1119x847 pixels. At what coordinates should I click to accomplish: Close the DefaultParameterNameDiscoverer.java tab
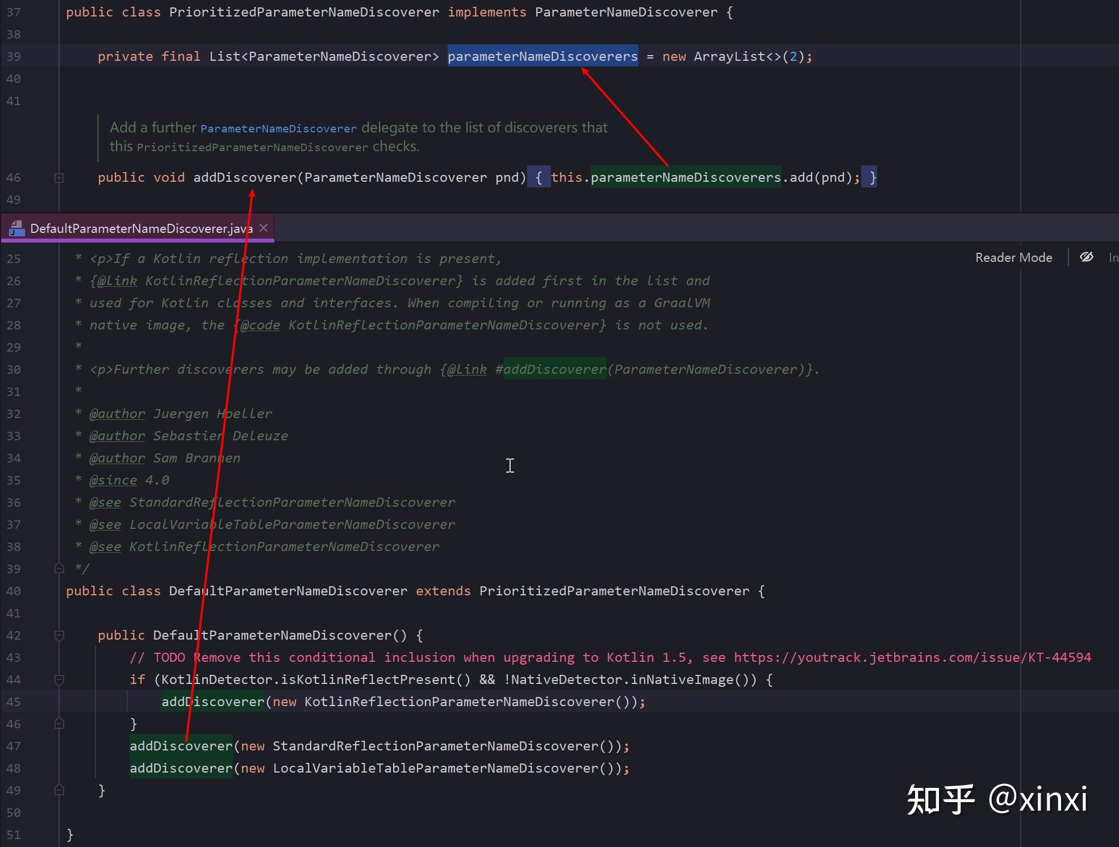pos(264,228)
